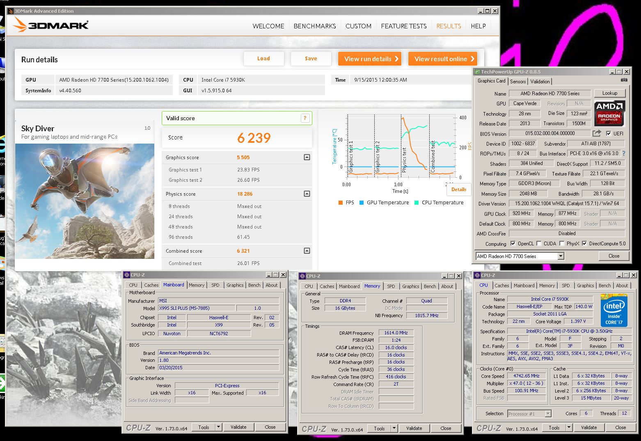Click the Bus Interface question mark in GPU-Z

point(624,153)
